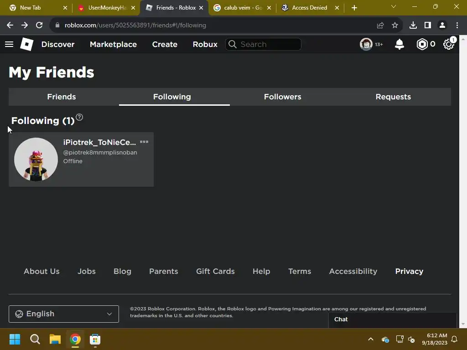Open the notifications bell

[x=400, y=44]
